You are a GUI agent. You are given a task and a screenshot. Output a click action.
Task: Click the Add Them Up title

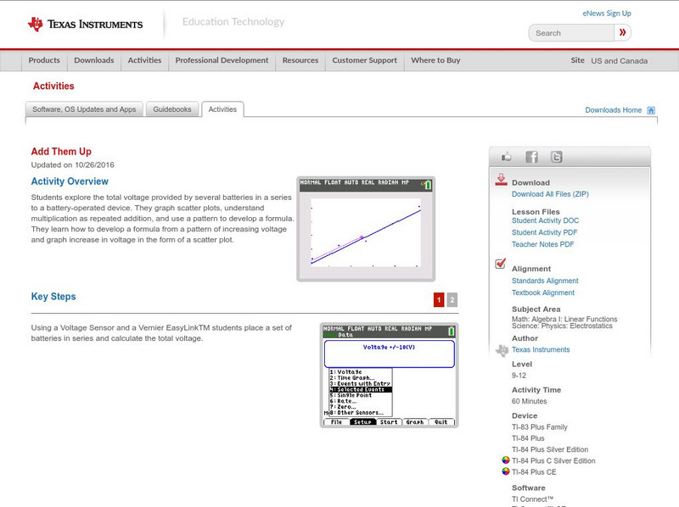[61, 152]
